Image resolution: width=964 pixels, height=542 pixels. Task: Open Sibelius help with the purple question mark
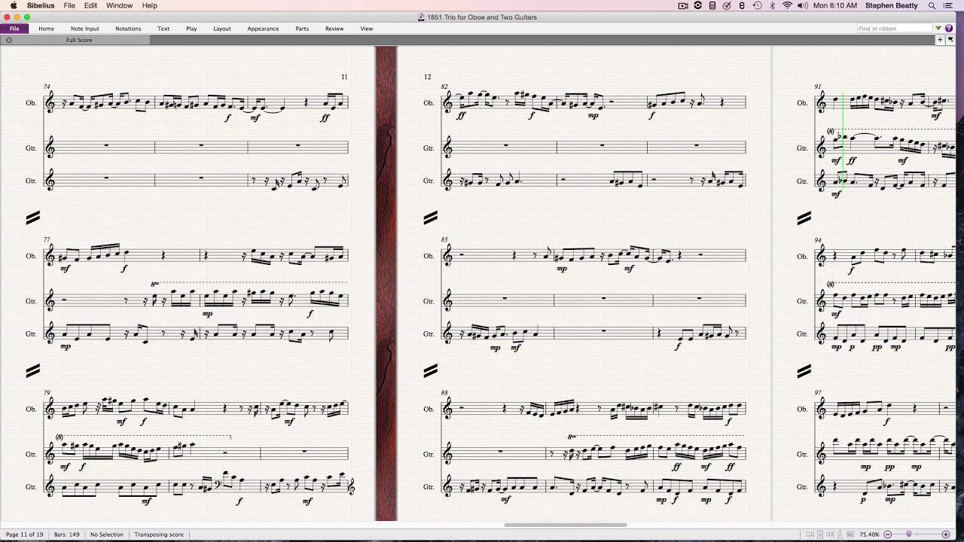click(x=949, y=29)
